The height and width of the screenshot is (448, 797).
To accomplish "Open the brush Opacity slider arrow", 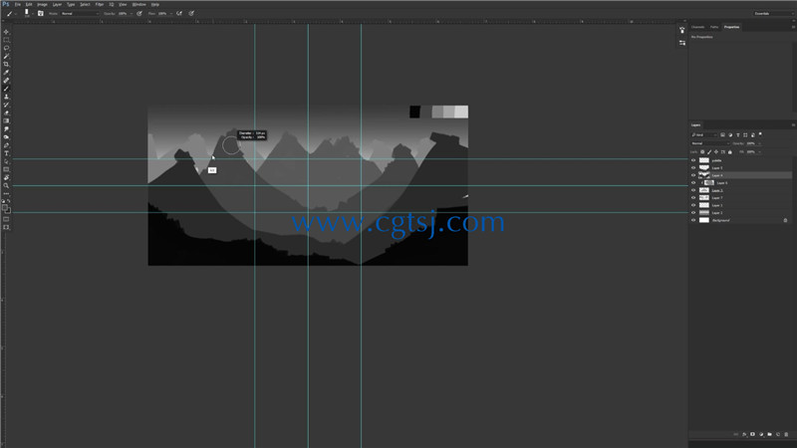I will pos(132,14).
